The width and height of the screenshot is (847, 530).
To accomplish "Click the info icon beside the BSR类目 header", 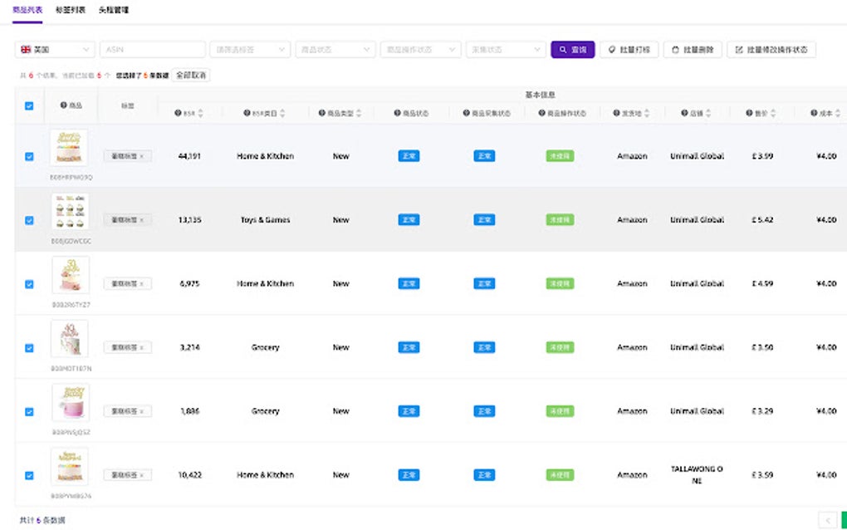I will (x=247, y=113).
